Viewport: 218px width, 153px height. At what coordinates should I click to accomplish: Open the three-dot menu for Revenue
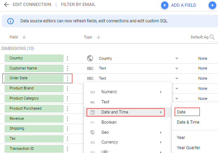(67, 119)
